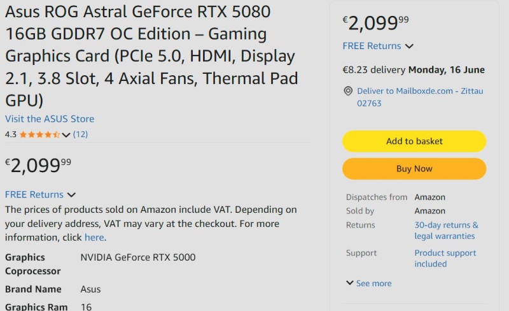This screenshot has width=509, height=311.
Task: Open 30-day returns & legal warranties
Action: point(447,230)
